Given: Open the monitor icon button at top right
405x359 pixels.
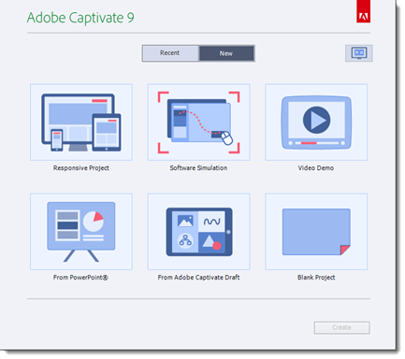Looking at the screenshot, I should (x=359, y=53).
